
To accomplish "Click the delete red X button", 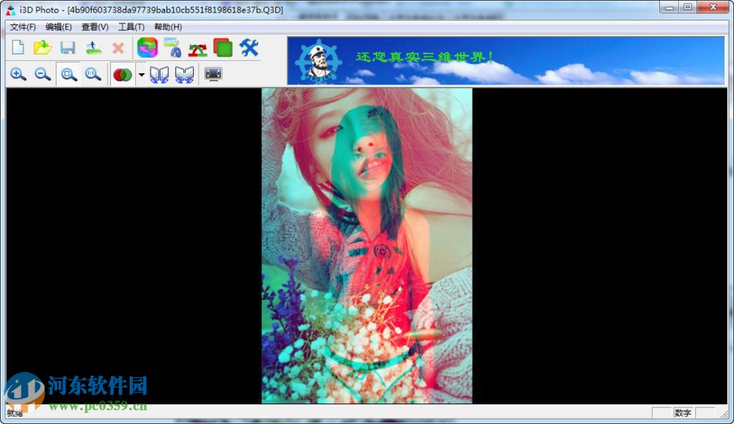I will [x=118, y=47].
